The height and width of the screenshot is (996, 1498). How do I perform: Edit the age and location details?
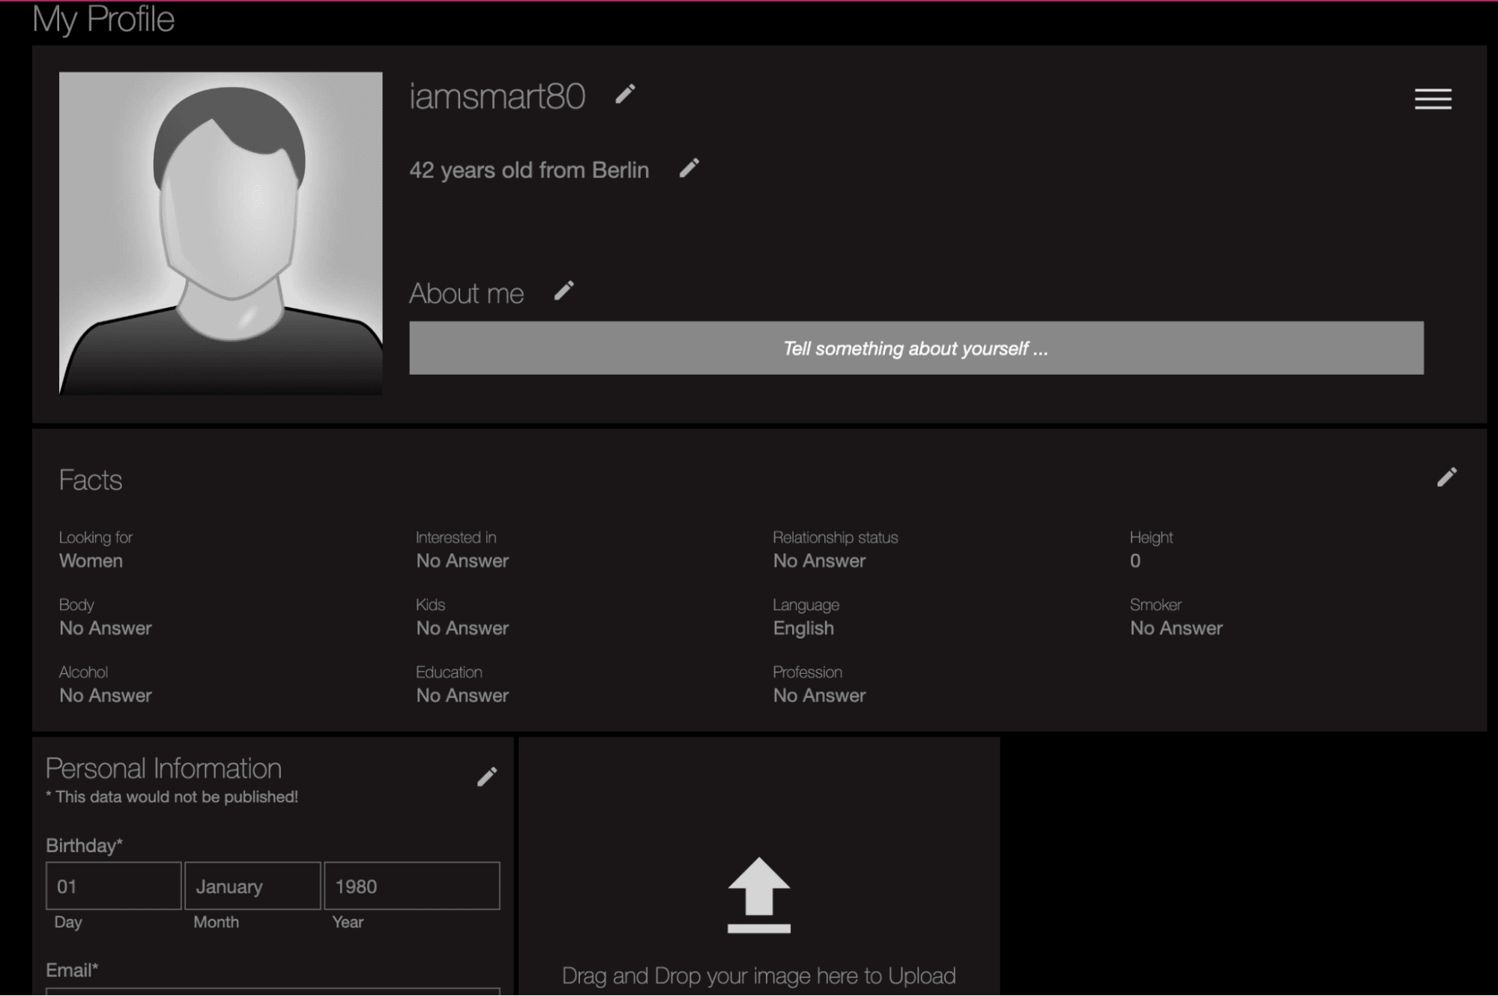click(689, 169)
